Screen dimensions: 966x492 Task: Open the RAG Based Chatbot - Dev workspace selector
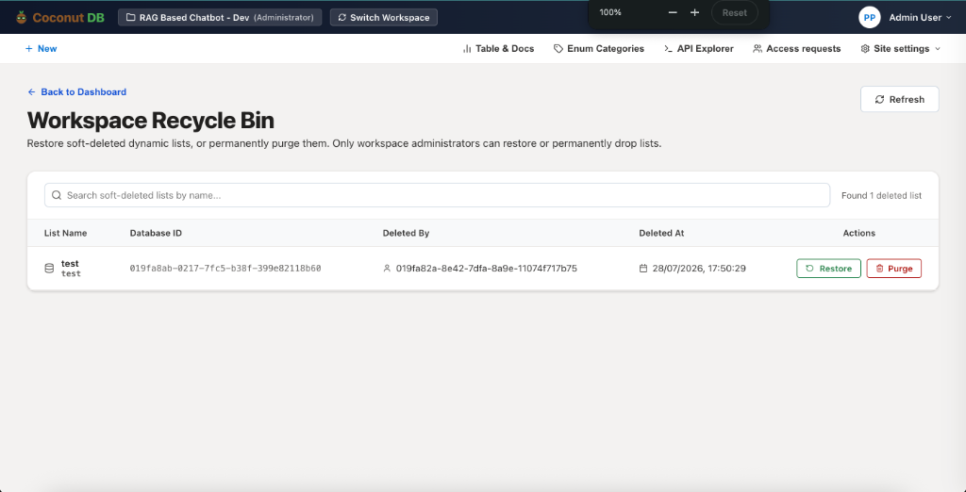coord(220,17)
